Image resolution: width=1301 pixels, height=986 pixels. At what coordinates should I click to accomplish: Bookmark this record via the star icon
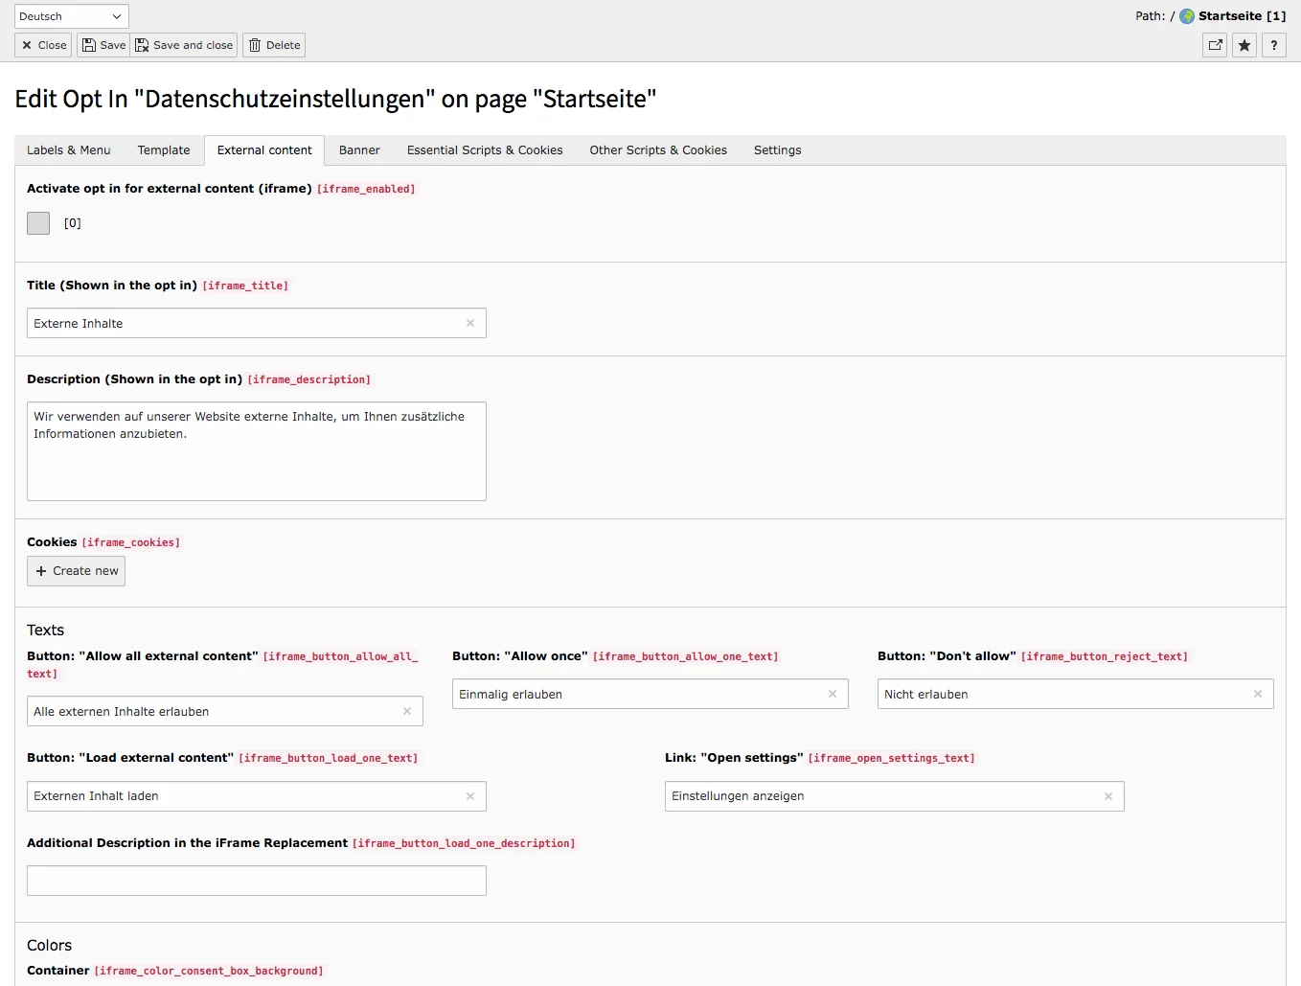coord(1244,45)
